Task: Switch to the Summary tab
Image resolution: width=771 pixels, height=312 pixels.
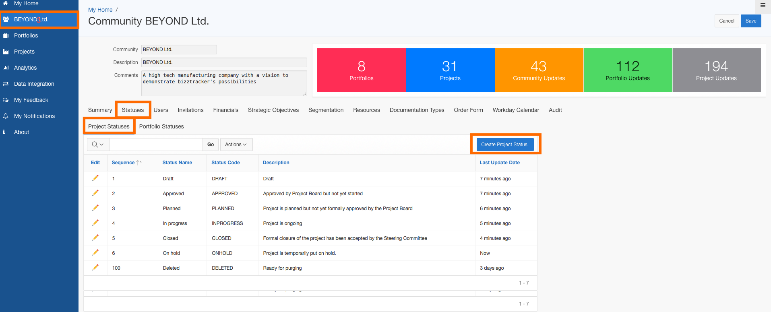Action: 100,110
